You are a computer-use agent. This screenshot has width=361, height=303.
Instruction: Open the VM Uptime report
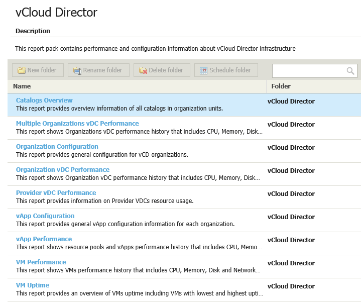[x=33, y=285]
